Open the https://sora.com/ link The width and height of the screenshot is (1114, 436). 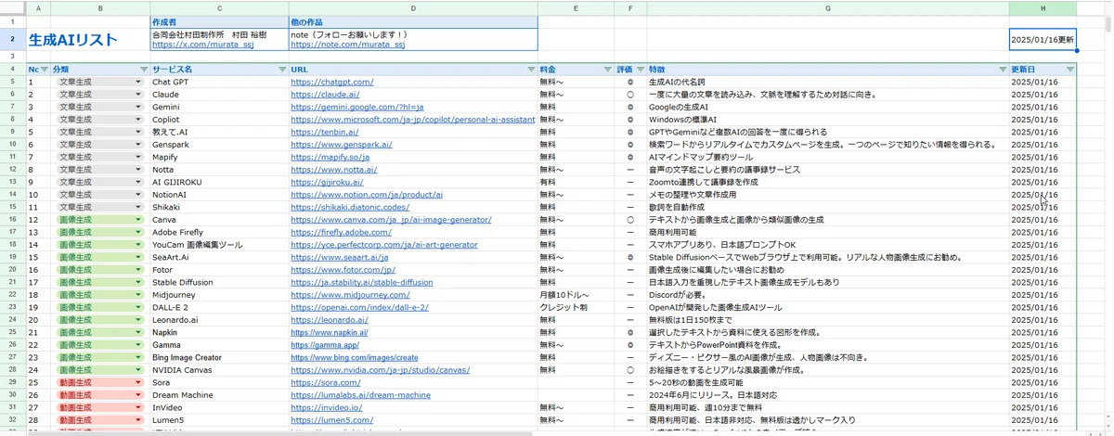325,382
